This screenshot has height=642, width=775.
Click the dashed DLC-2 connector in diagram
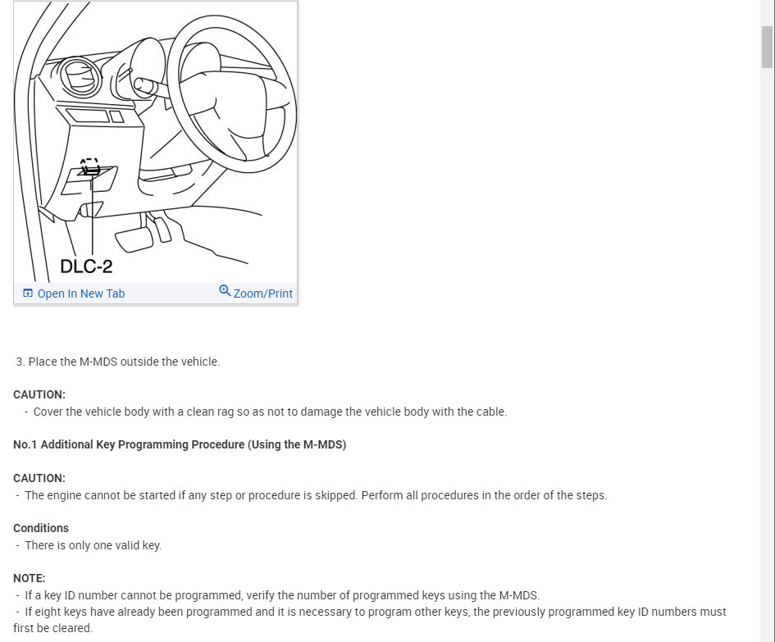[90, 167]
